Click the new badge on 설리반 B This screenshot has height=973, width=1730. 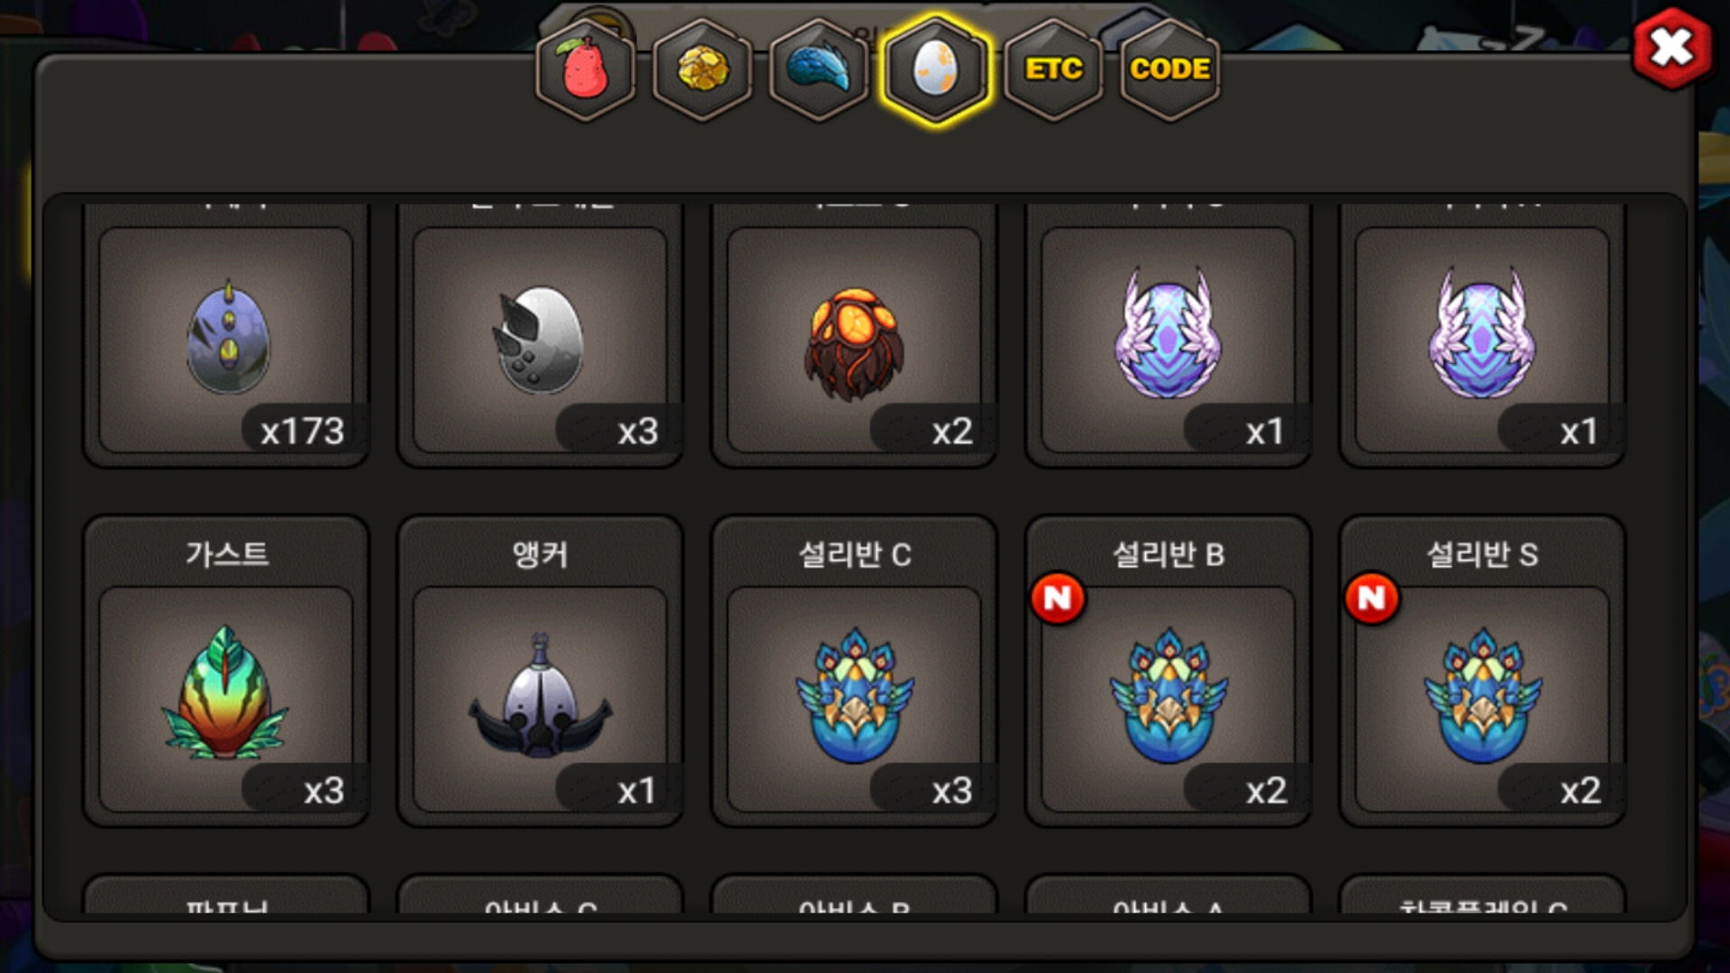(1058, 598)
